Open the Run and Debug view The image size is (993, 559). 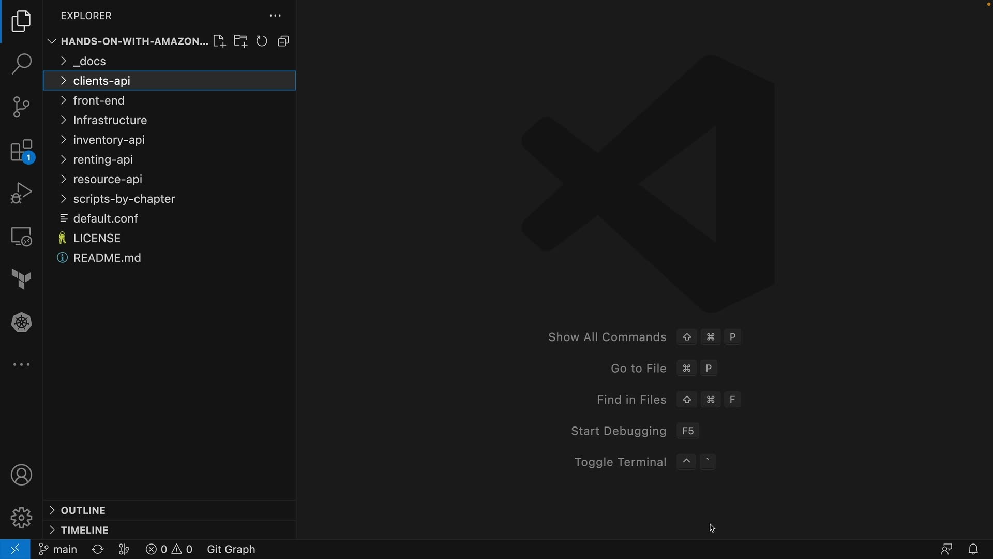(x=21, y=194)
